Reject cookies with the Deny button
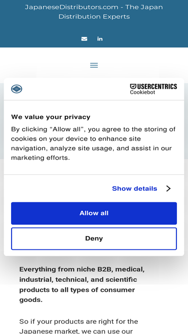The height and width of the screenshot is (334, 188). (x=94, y=238)
